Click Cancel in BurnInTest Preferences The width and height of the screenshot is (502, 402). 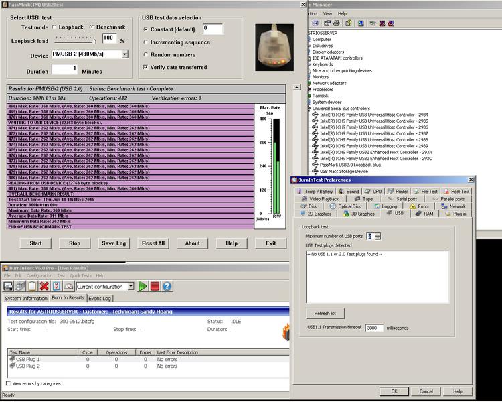[x=426, y=391]
